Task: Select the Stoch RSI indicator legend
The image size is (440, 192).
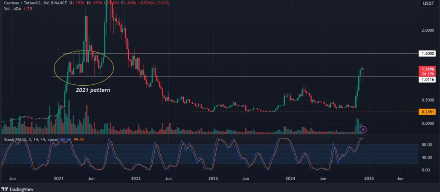Action: pos(26,139)
